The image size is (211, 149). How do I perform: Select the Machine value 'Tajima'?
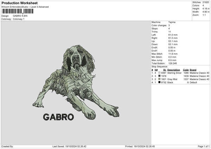click(172, 22)
